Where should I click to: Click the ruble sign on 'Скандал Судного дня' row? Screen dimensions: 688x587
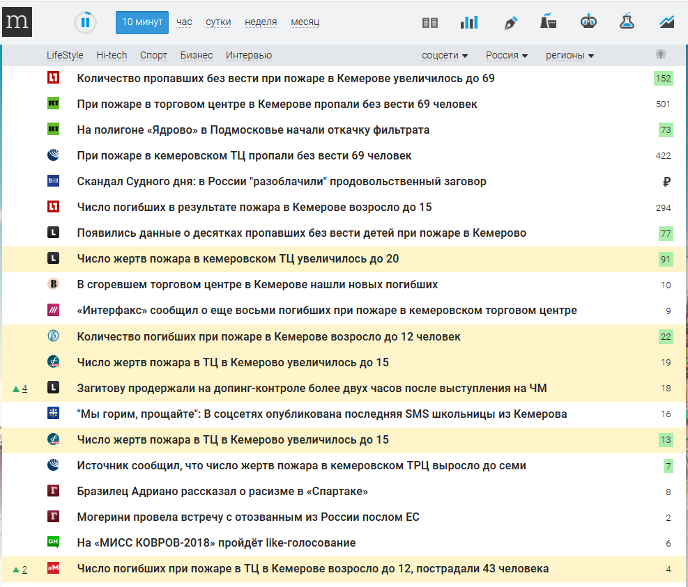tap(666, 182)
